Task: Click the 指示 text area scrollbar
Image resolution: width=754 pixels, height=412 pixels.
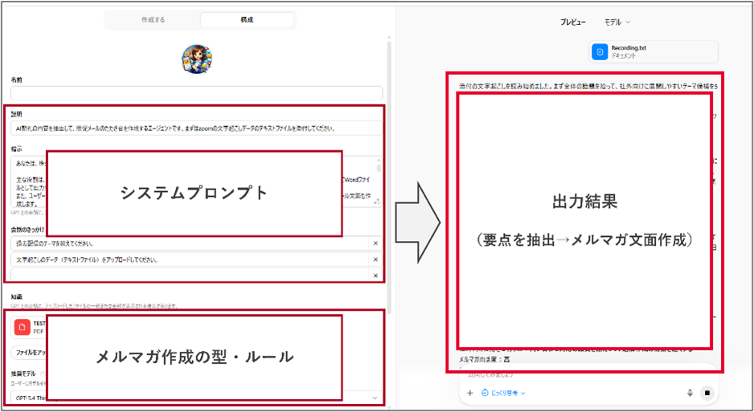Action: (x=379, y=167)
